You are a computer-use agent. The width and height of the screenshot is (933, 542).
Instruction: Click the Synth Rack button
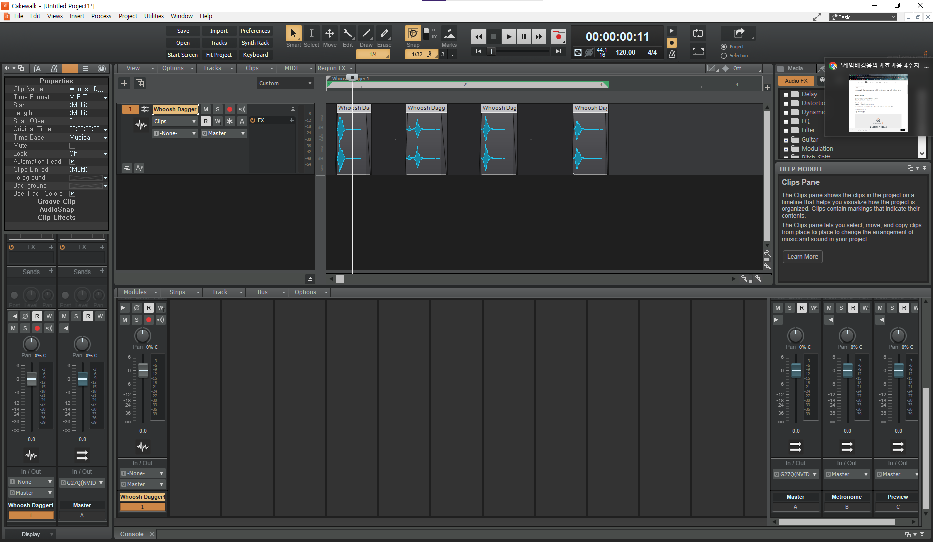pos(255,43)
